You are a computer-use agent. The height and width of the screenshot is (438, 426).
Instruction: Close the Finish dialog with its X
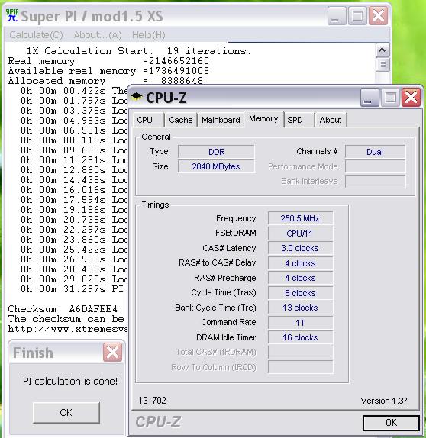[x=113, y=353]
